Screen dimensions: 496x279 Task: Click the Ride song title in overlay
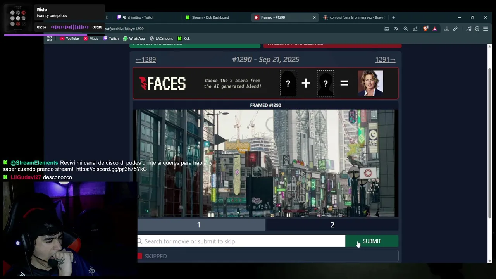tap(42, 10)
